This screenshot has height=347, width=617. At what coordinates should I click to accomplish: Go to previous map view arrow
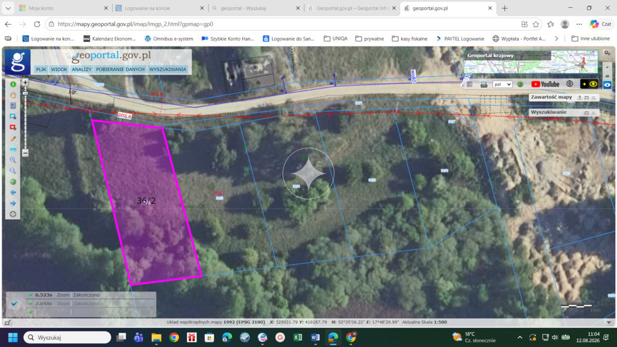[13, 192]
